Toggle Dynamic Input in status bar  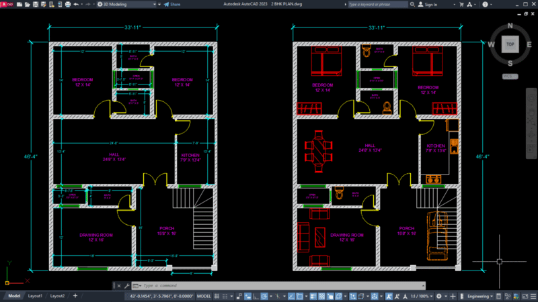point(248,296)
